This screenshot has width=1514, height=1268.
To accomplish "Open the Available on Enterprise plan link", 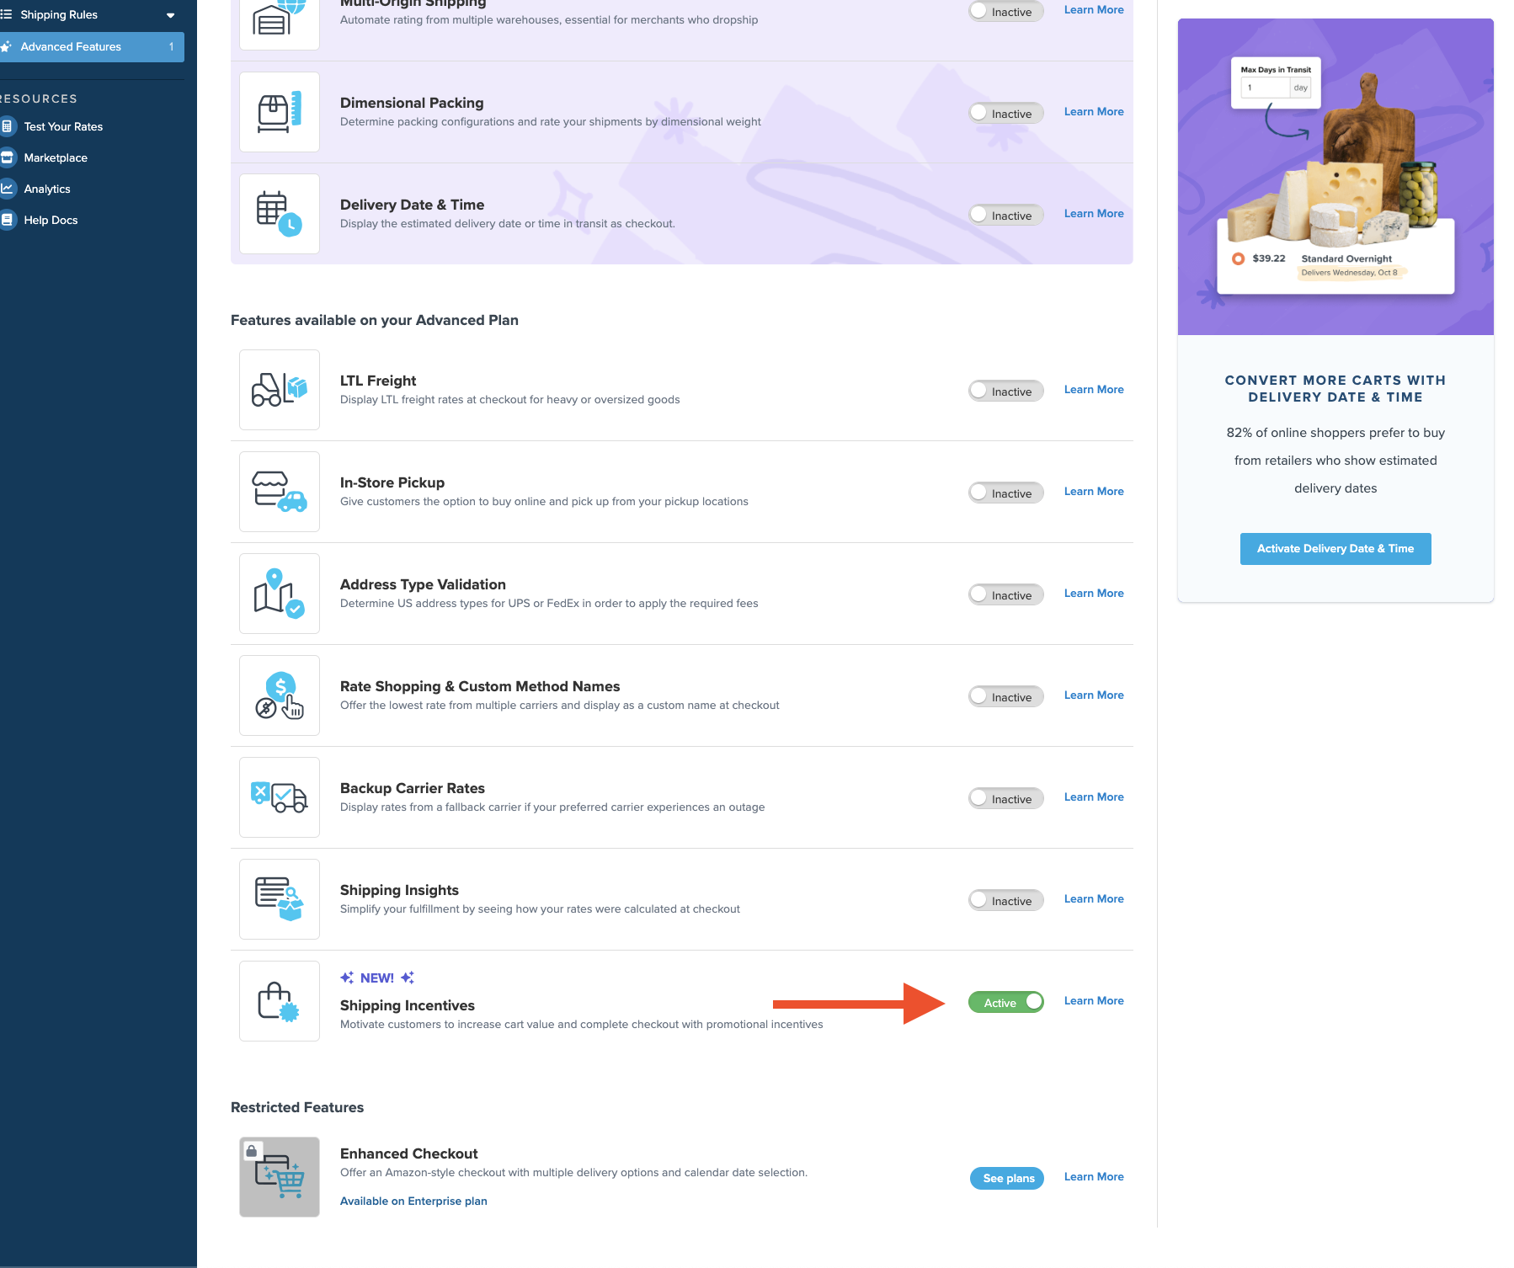I will point(413,1201).
